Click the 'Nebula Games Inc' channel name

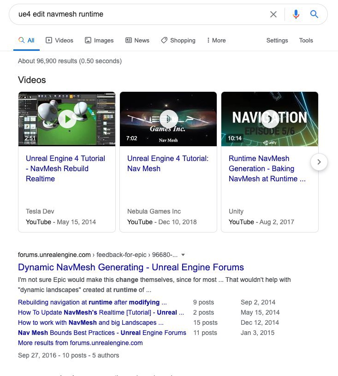pyautogui.click(x=154, y=211)
